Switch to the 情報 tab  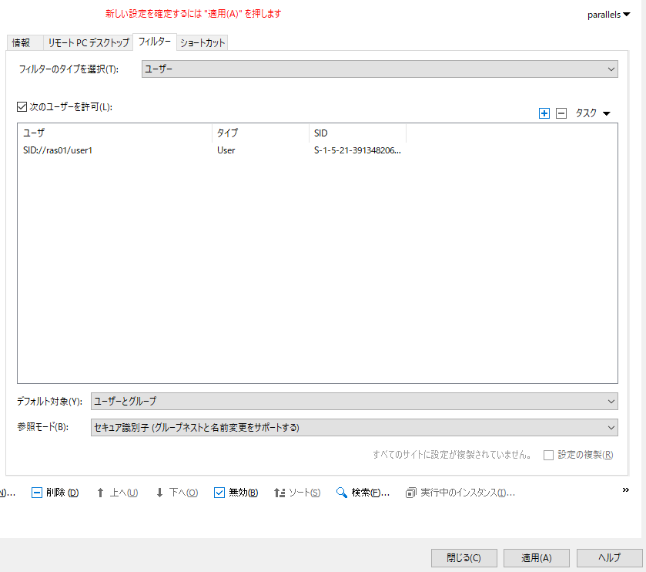coord(22,43)
